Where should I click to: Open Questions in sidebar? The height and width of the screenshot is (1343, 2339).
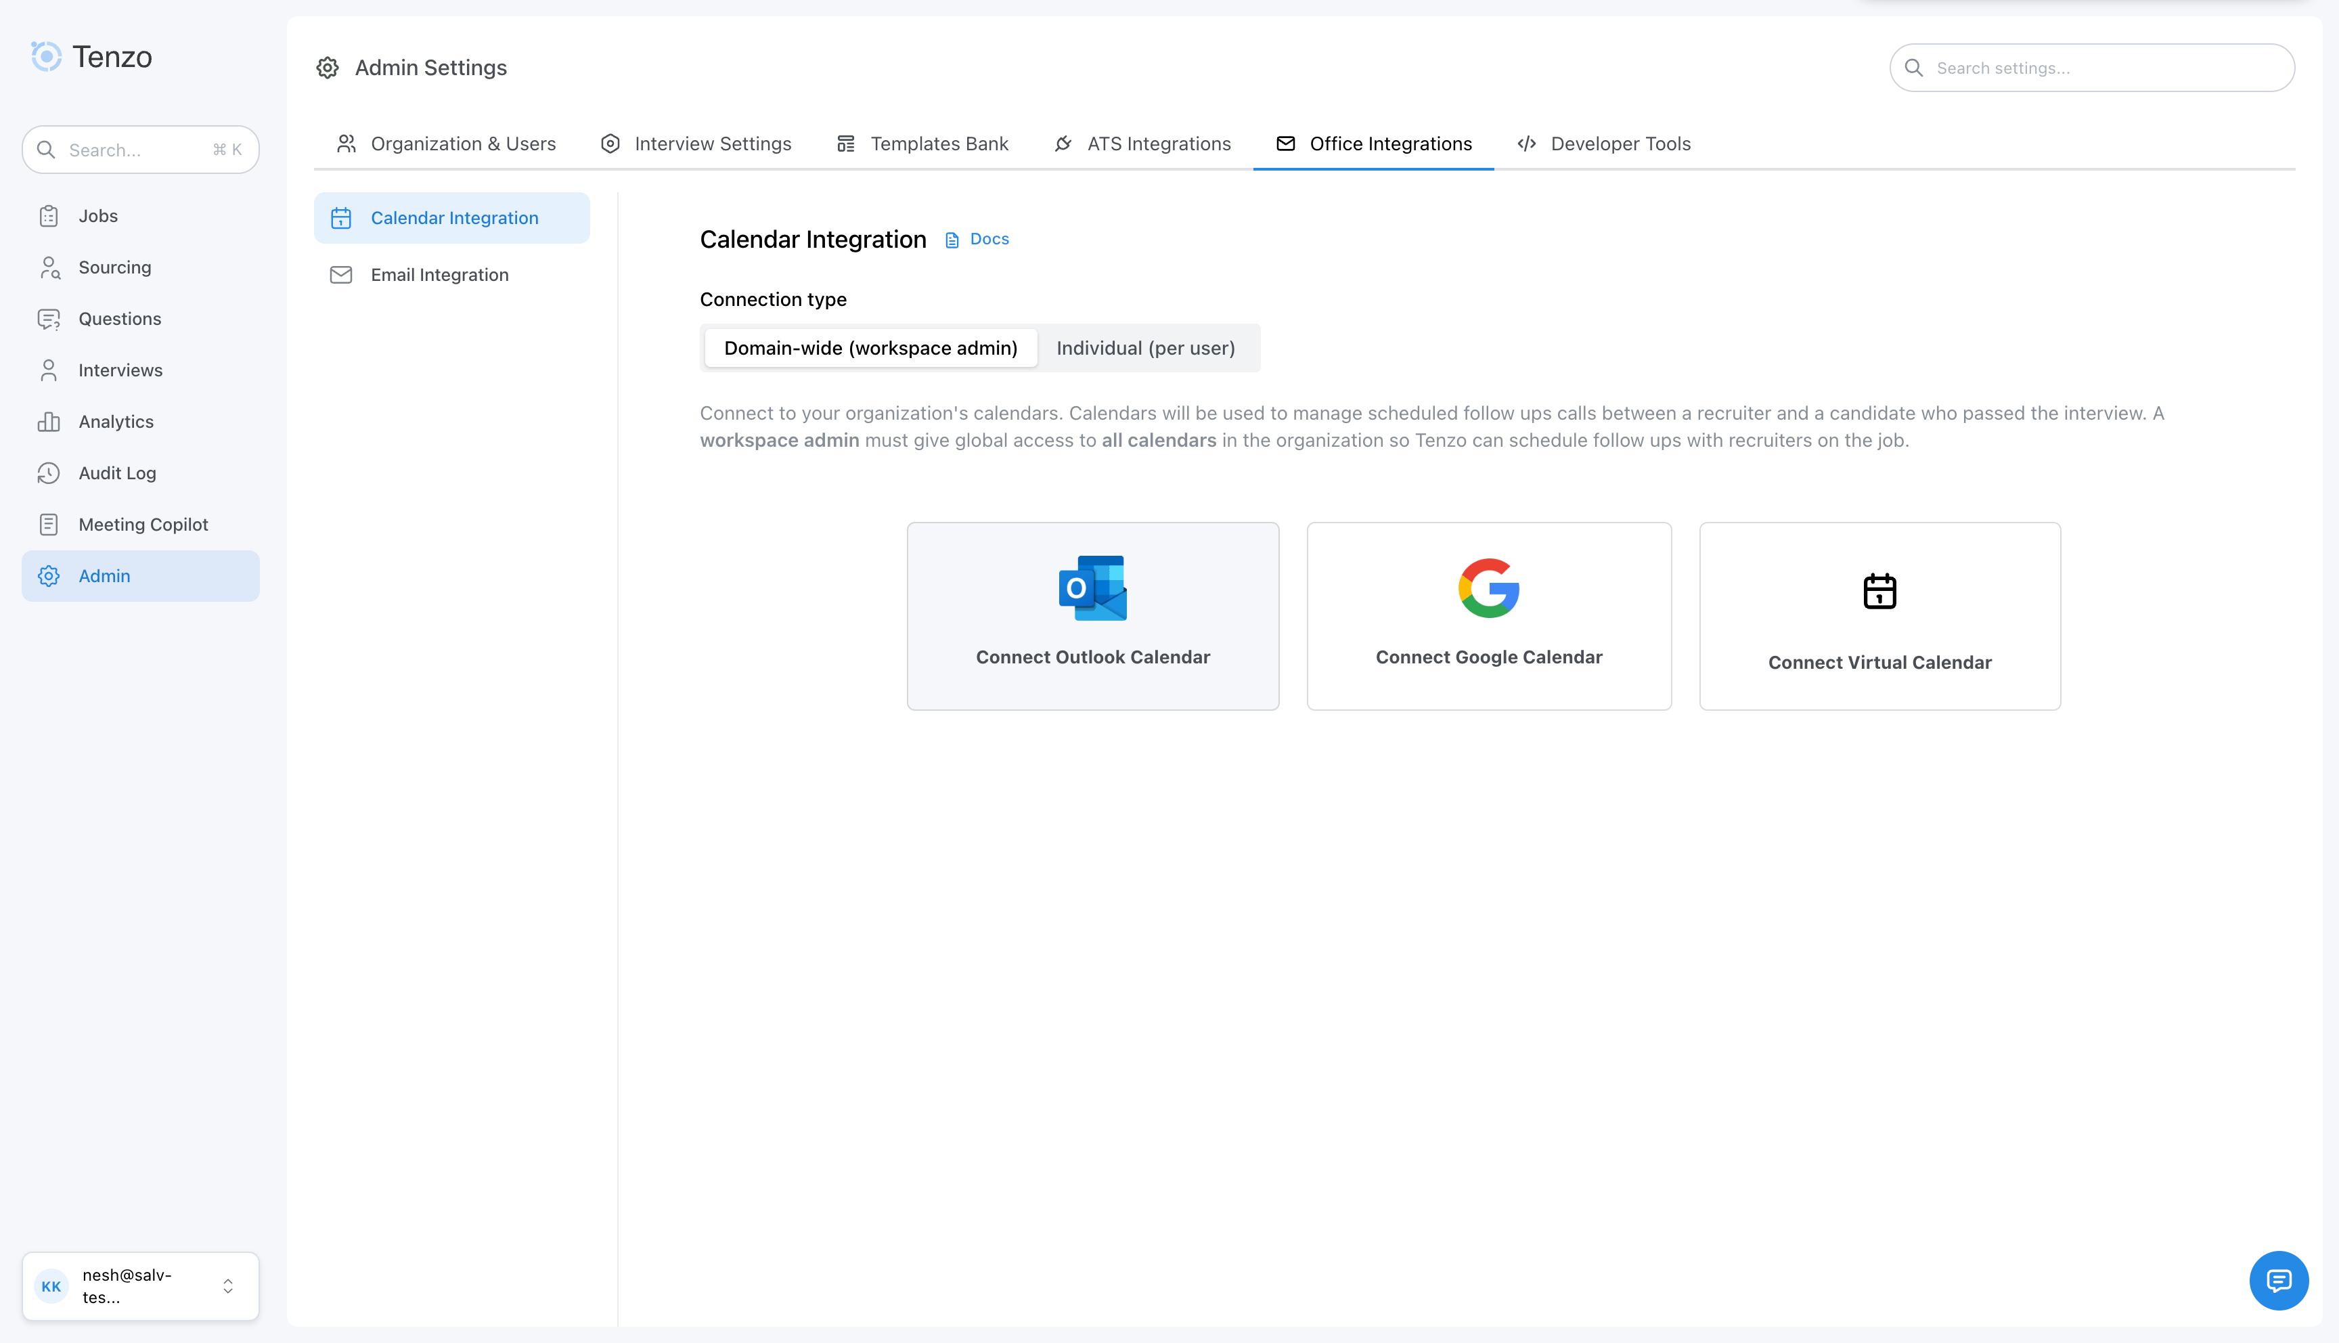[x=140, y=319]
